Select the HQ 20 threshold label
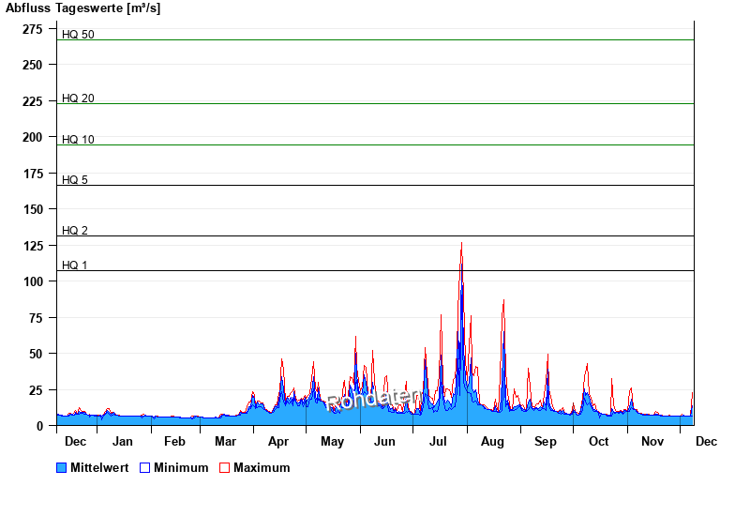 click(x=78, y=99)
